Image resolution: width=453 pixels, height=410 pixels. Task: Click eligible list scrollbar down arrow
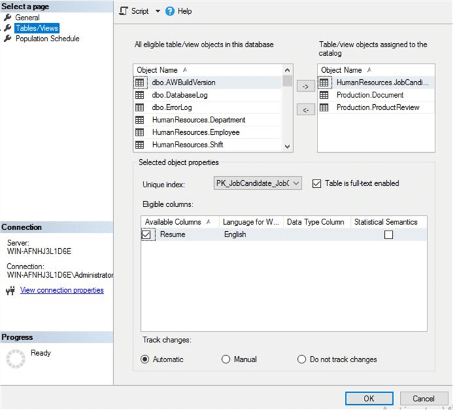click(x=287, y=146)
